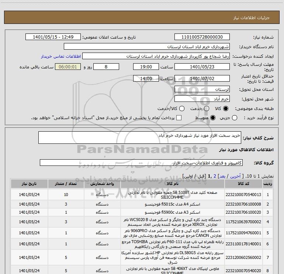
Task: Click the نام دستگاه خریدار field
Action: (147, 47)
